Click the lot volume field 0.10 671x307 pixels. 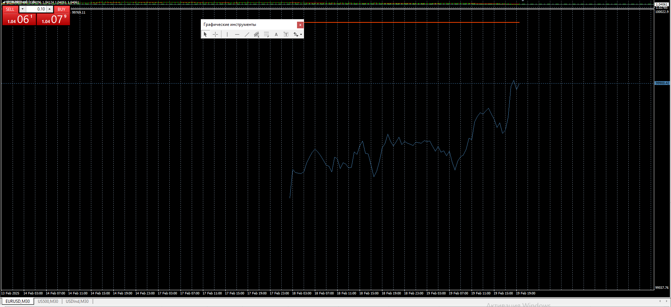(x=36, y=9)
